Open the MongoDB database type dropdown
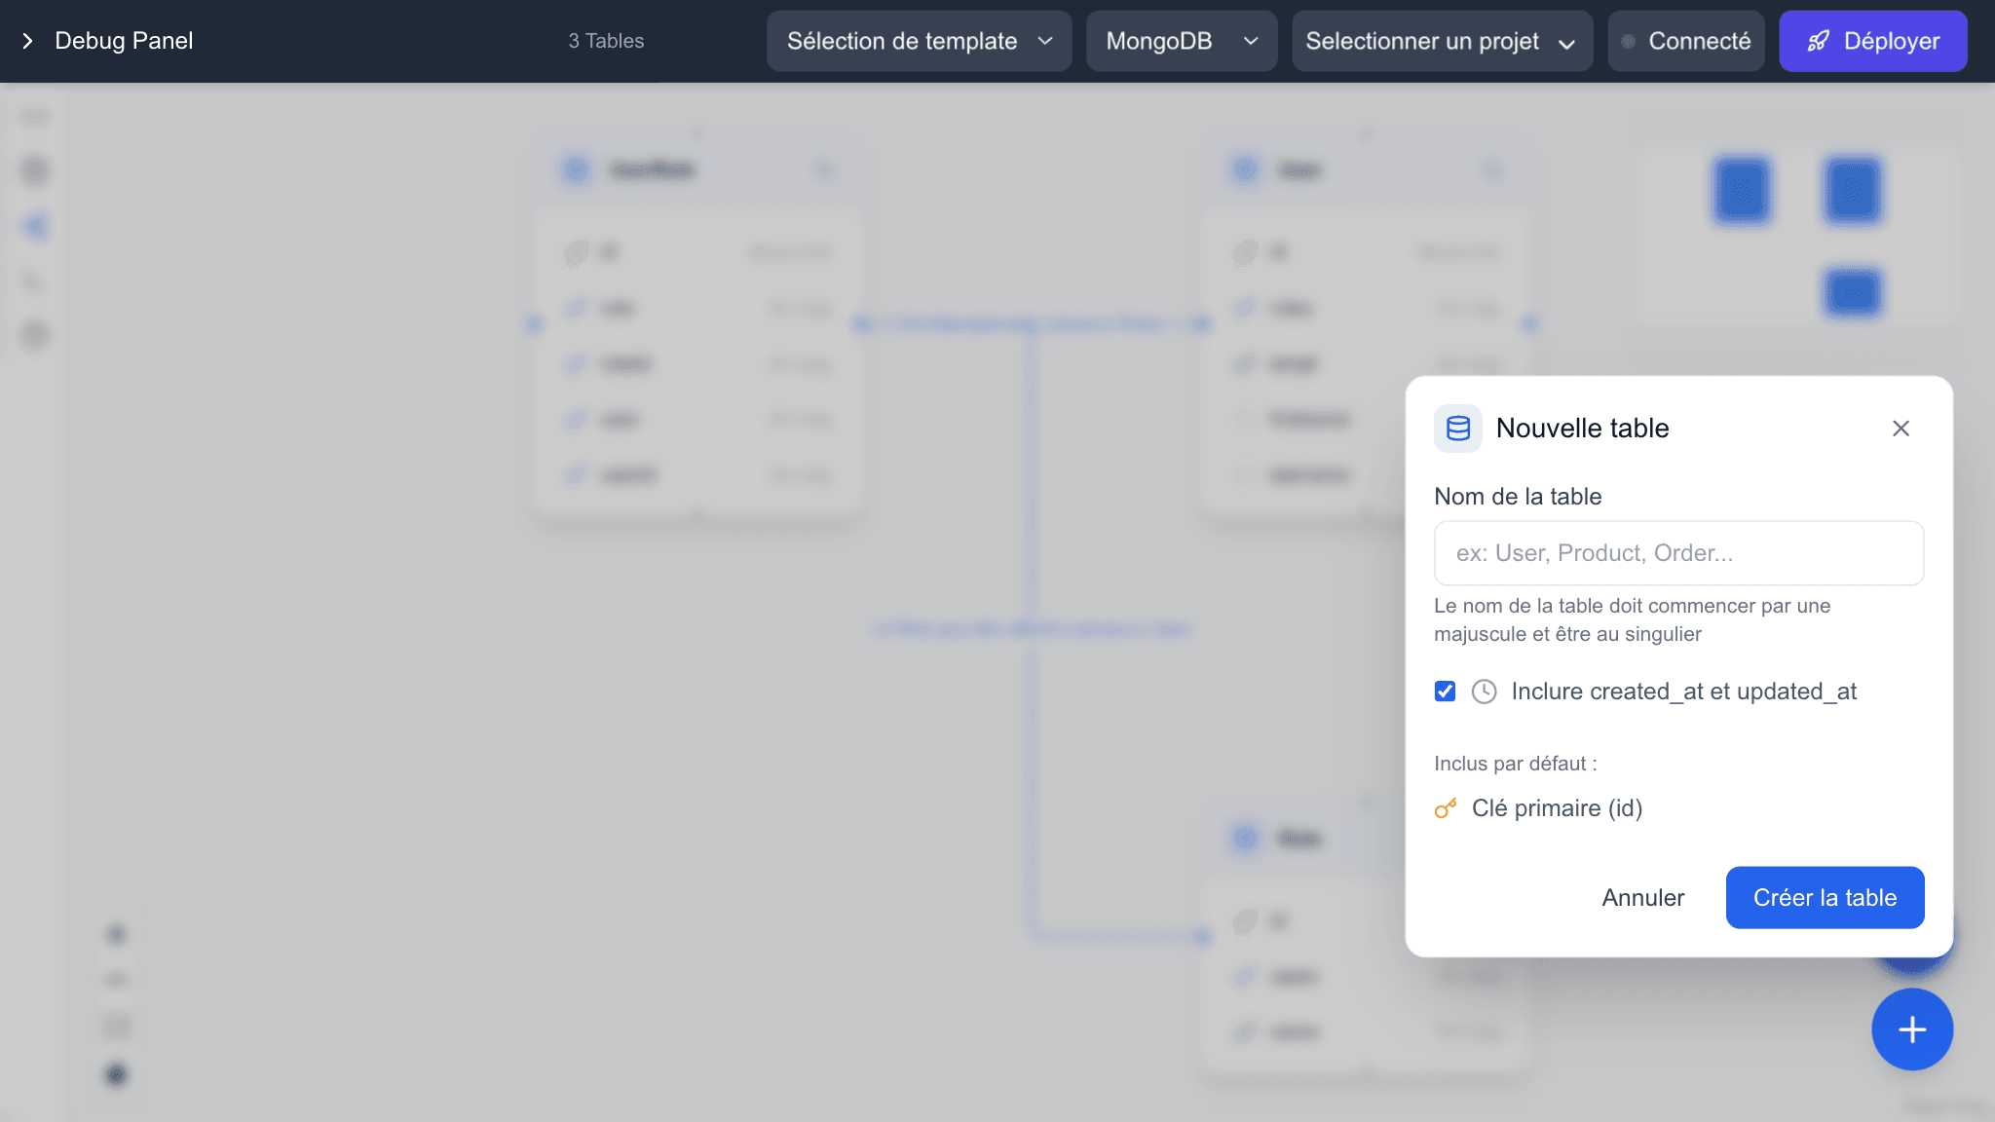The width and height of the screenshot is (1995, 1122). coord(1181,41)
